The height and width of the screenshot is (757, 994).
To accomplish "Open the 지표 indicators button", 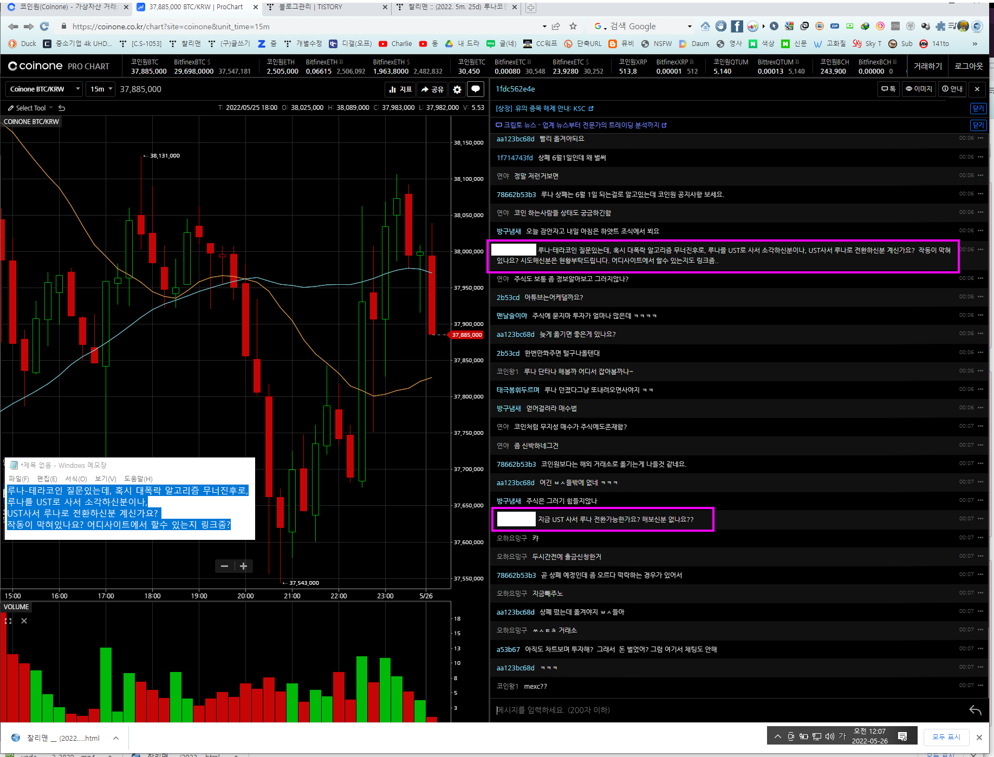I will tap(401, 89).
